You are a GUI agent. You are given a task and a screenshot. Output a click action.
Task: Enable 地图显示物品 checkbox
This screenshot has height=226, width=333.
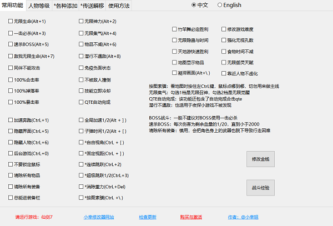point(174,62)
